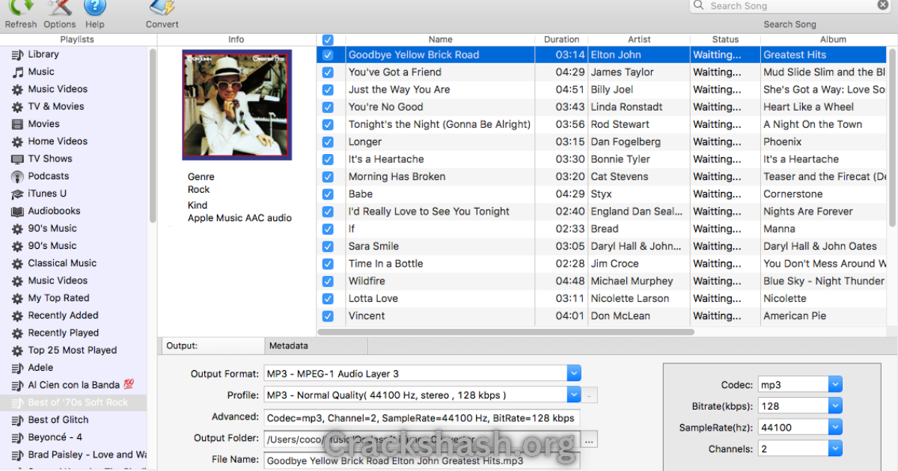898x471 pixels.
Task: Click the Refresh toolbar icon
Action: point(20,7)
